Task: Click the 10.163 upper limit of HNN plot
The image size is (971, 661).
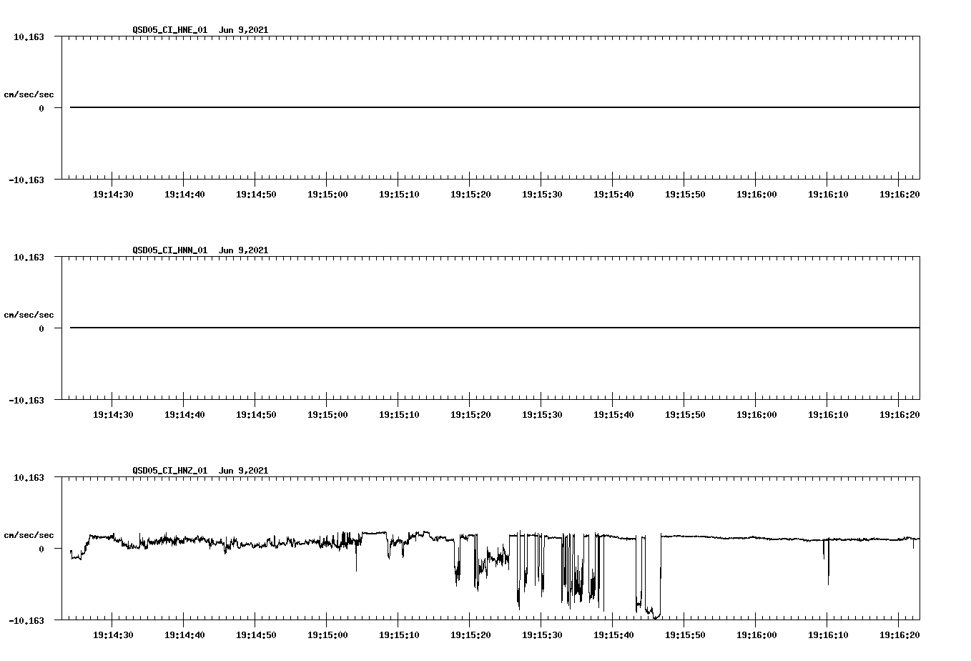Action: tap(29, 257)
